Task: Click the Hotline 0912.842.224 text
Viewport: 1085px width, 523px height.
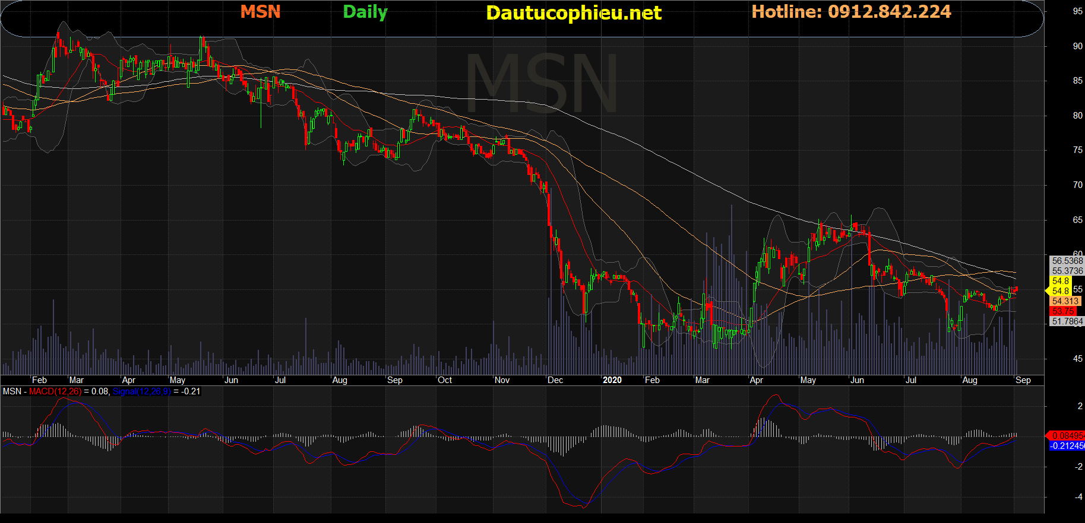Action: [850, 12]
